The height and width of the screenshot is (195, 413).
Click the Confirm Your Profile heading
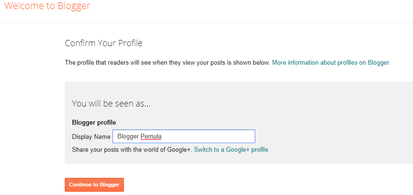[103, 43]
